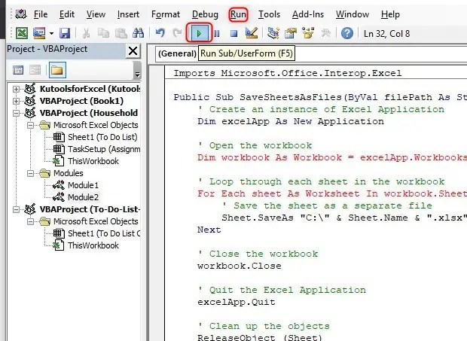Click the Reset stop button
This screenshot has height=341, width=467.
click(233, 33)
